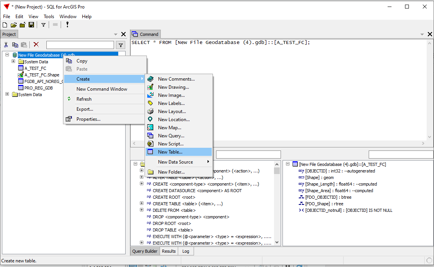Open the Window menu

[x=68, y=17]
